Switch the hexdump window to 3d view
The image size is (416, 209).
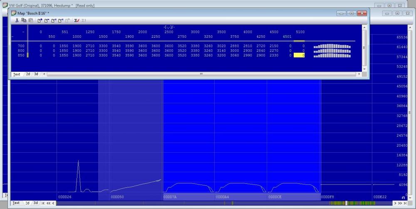click(x=36, y=203)
